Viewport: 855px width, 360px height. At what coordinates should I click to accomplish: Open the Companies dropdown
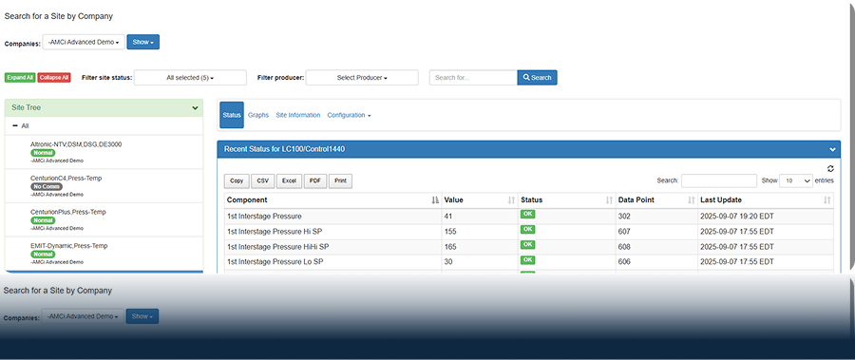coord(84,42)
